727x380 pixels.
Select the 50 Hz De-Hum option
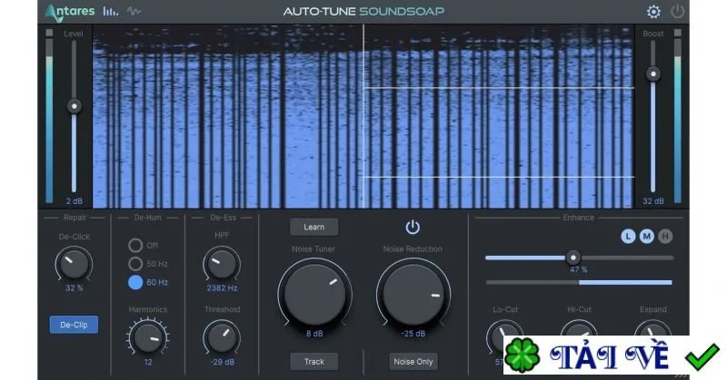pyautogui.click(x=135, y=264)
